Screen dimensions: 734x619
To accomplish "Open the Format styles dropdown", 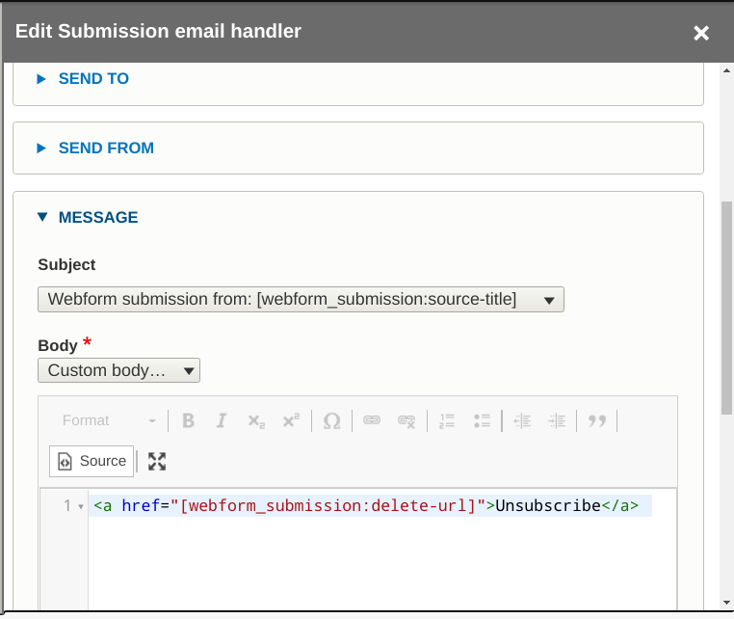I will [x=109, y=420].
